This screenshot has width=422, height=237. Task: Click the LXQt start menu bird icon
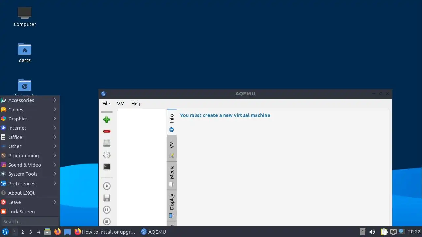click(x=5, y=232)
